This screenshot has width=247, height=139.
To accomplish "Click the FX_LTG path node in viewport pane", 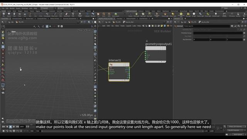I will (x=20, y=22).
